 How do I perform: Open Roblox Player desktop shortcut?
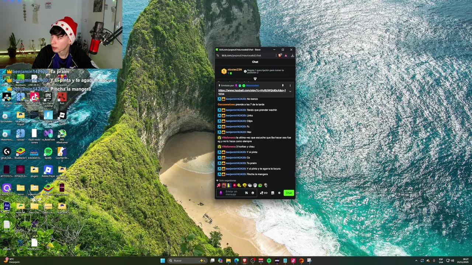click(48, 172)
